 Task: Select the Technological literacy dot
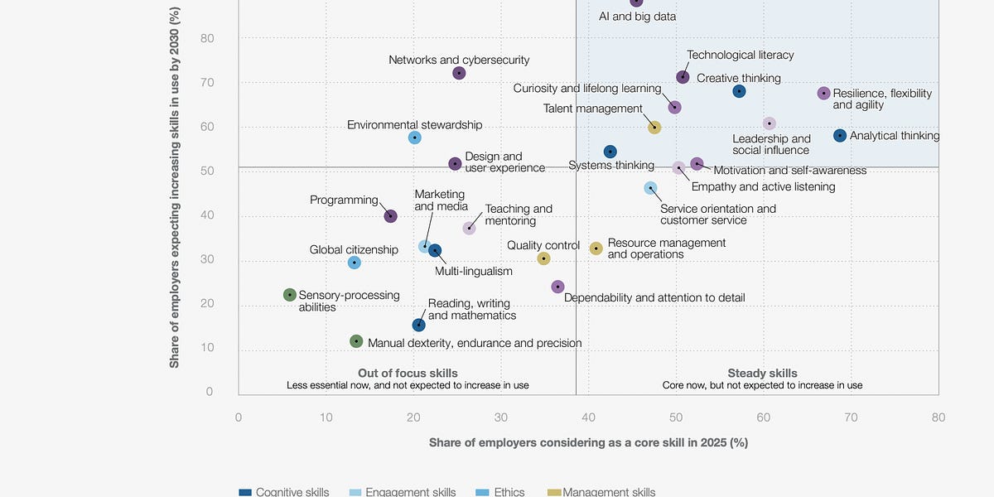683,77
